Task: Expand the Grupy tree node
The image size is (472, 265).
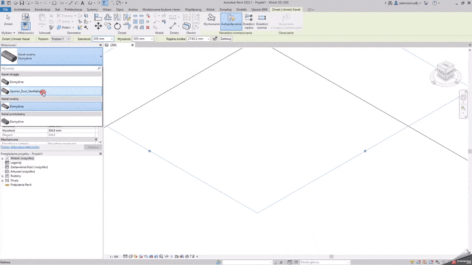Action: tap(2, 181)
